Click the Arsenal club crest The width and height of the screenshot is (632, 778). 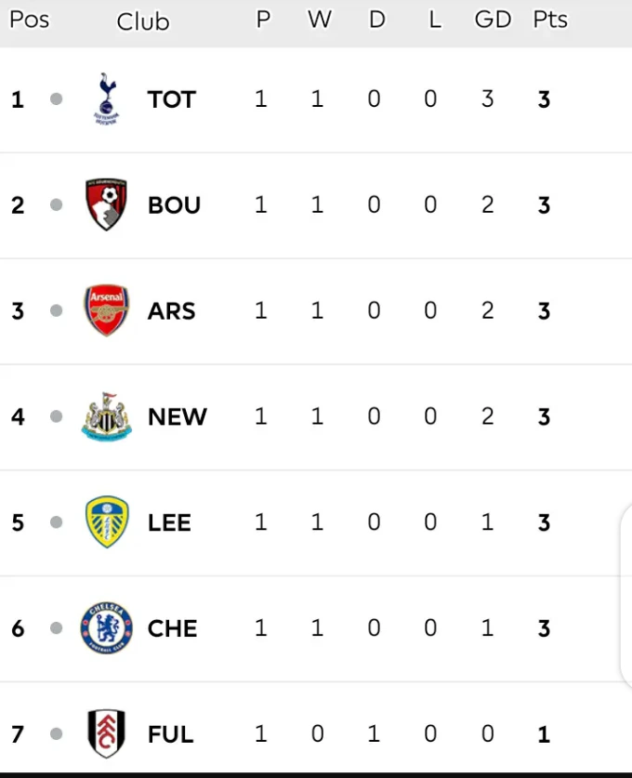coord(106,310)
